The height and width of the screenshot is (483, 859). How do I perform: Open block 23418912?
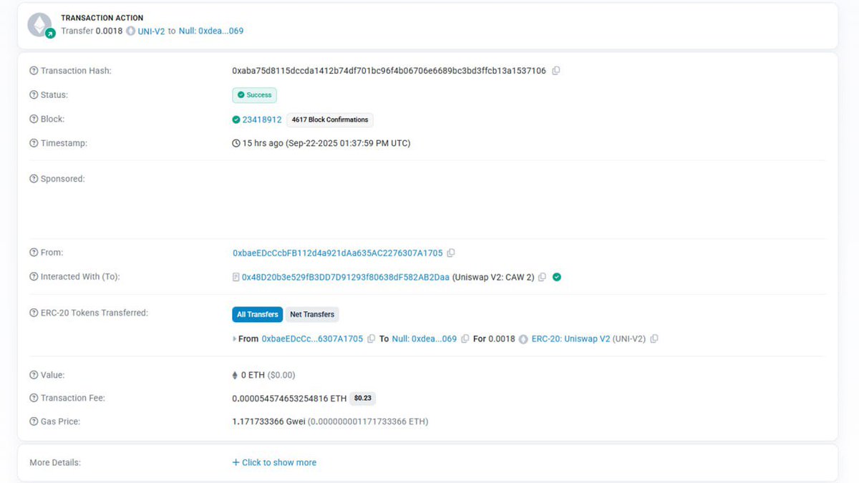coord(262,119)
